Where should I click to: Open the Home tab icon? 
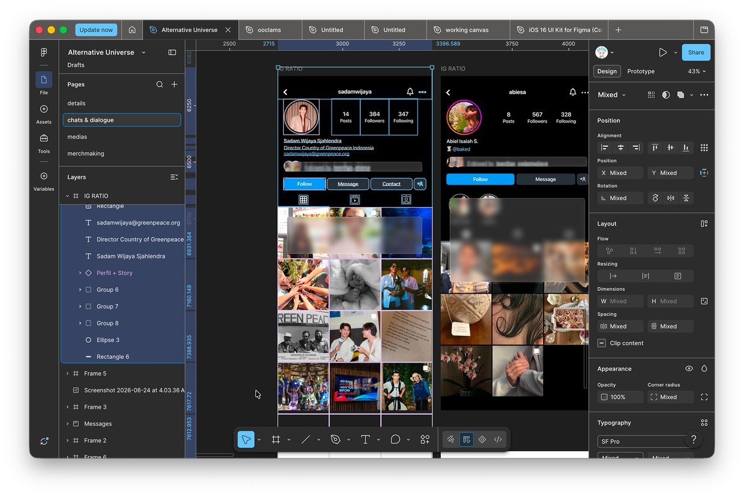[132, 30]
